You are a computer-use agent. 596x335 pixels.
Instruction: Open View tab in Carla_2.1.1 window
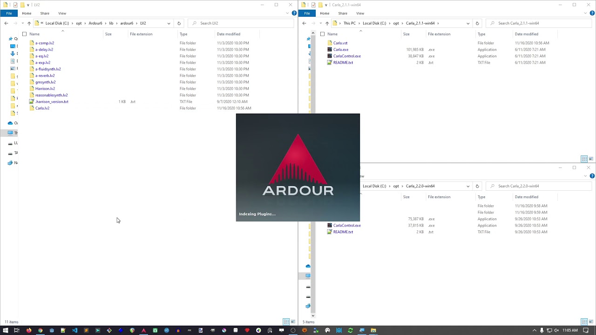(x=360, y=13)
